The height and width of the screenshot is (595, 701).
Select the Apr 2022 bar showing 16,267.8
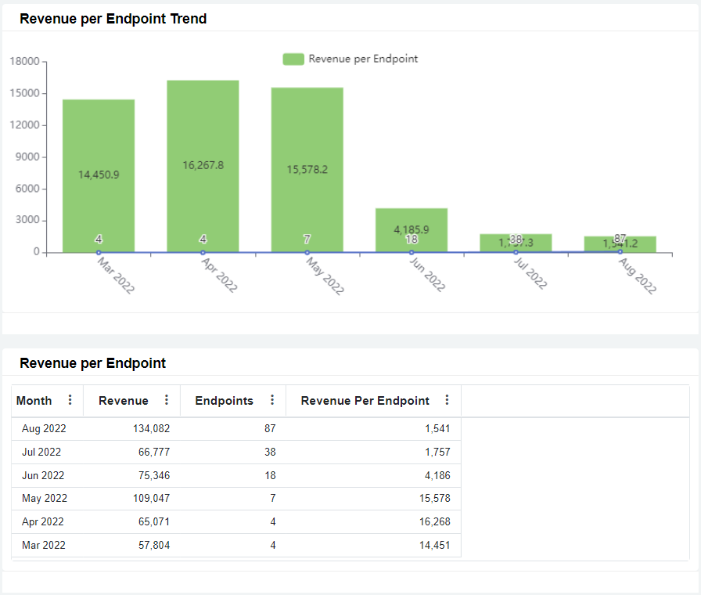tap(202, 164)
